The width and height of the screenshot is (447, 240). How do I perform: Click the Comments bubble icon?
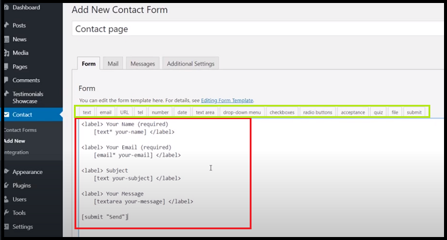(6, 80)
